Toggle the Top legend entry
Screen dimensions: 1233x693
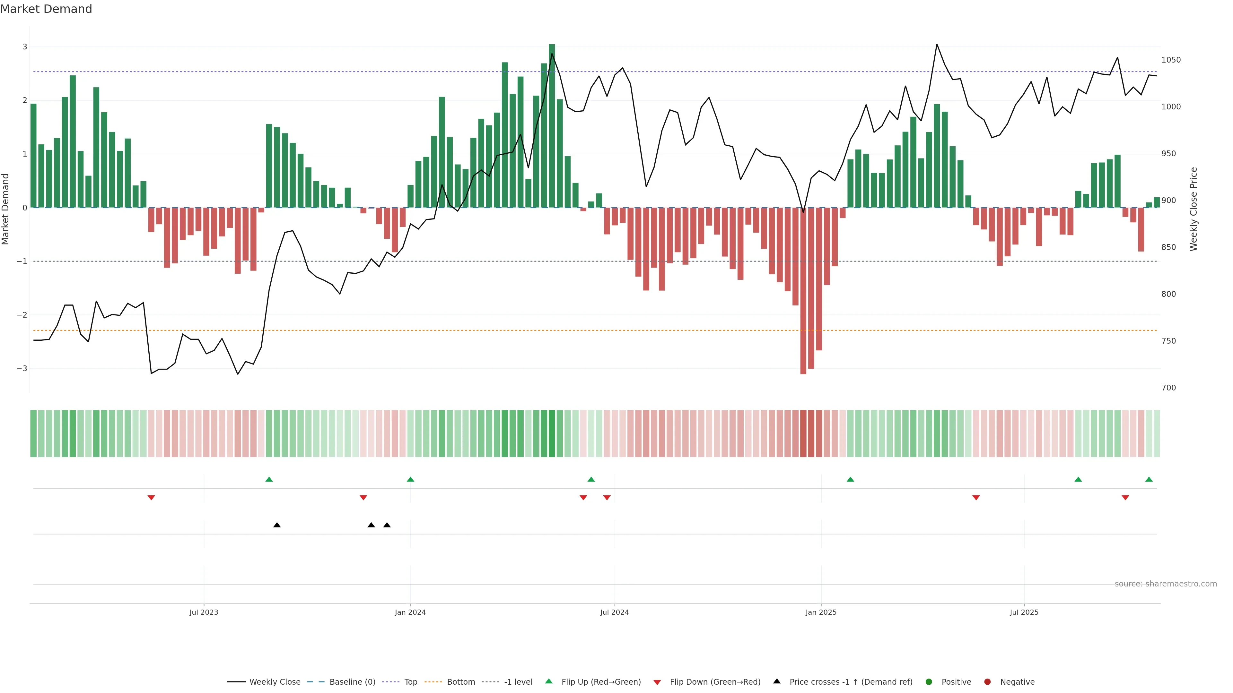point(410,681)
